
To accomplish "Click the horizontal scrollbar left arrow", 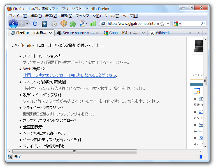I will pyautogui.click(x=10, y=151).
